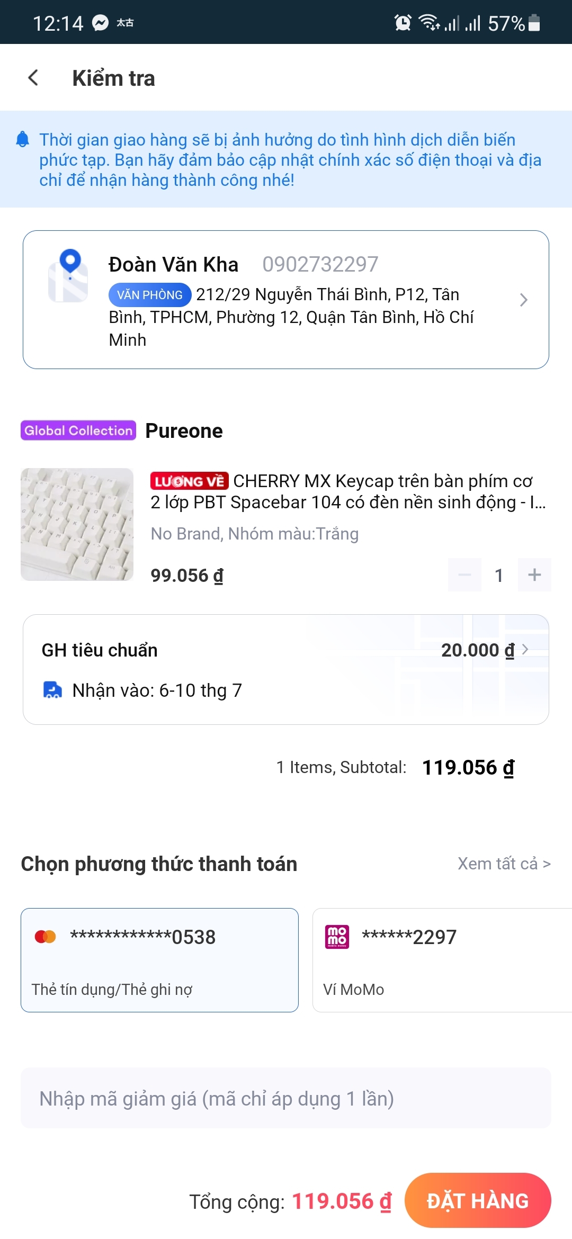Select Ví MoMo payment method
Viewport: 572px width, 1239px height.
442,960
